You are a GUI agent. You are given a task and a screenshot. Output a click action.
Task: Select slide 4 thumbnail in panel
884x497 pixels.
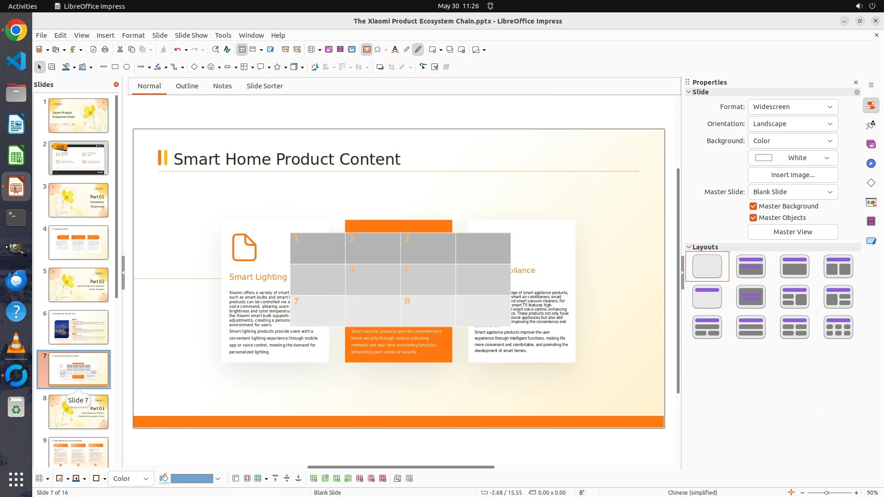tap(78, 243)
